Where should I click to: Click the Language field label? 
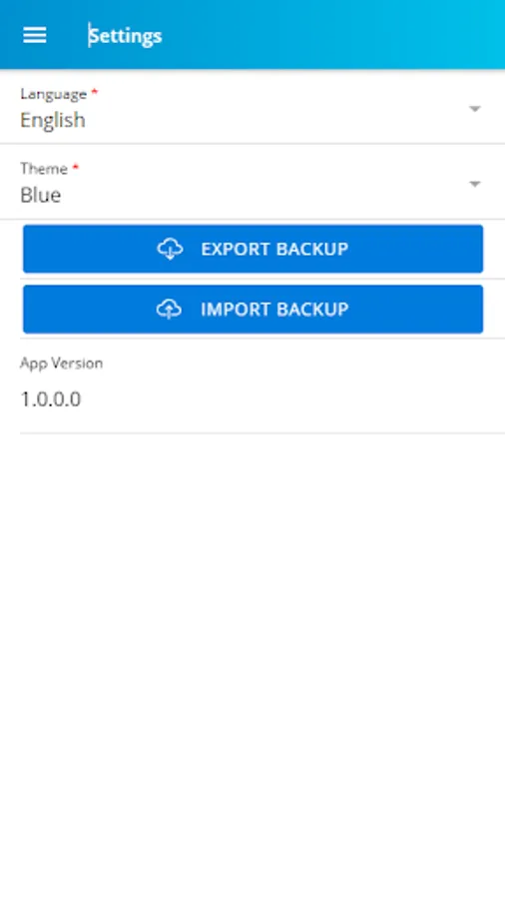(x=53, y=94)
